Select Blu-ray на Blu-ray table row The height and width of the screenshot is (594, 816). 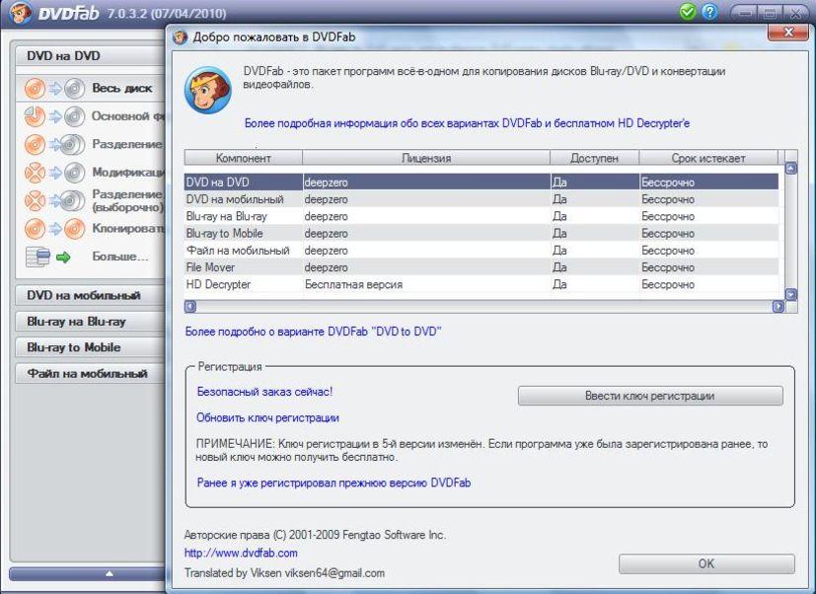(x=482, y=216)
